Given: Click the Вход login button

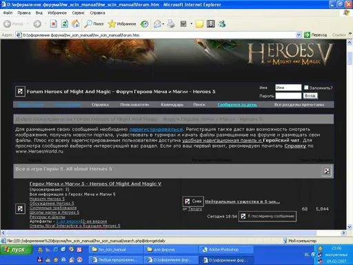Looking at the screenshot, I should [310, 96].
